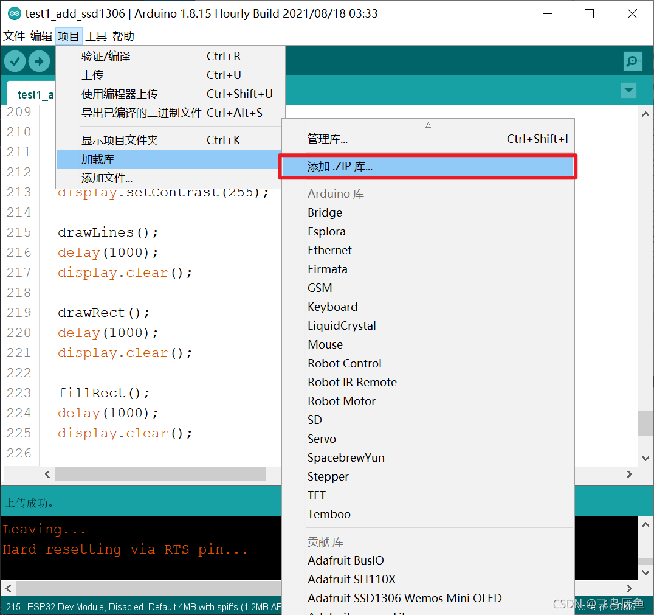This screenshot has height=615, width=654.
Task: Click the Arduino logo in title bar
Action: 14,13
